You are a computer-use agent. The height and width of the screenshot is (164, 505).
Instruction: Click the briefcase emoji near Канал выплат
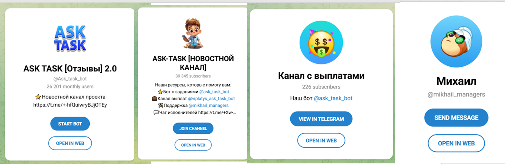coord(154,98)
